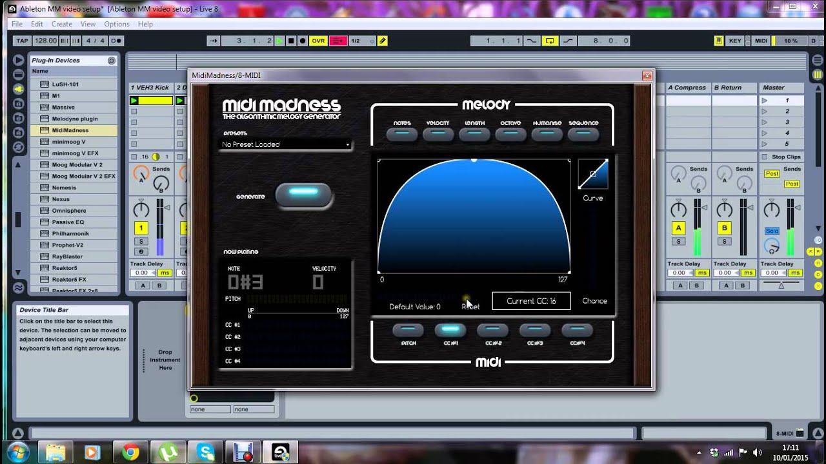Viewport: 826px width, 464px height.
Task: Open the View menu
Action: 88,24
